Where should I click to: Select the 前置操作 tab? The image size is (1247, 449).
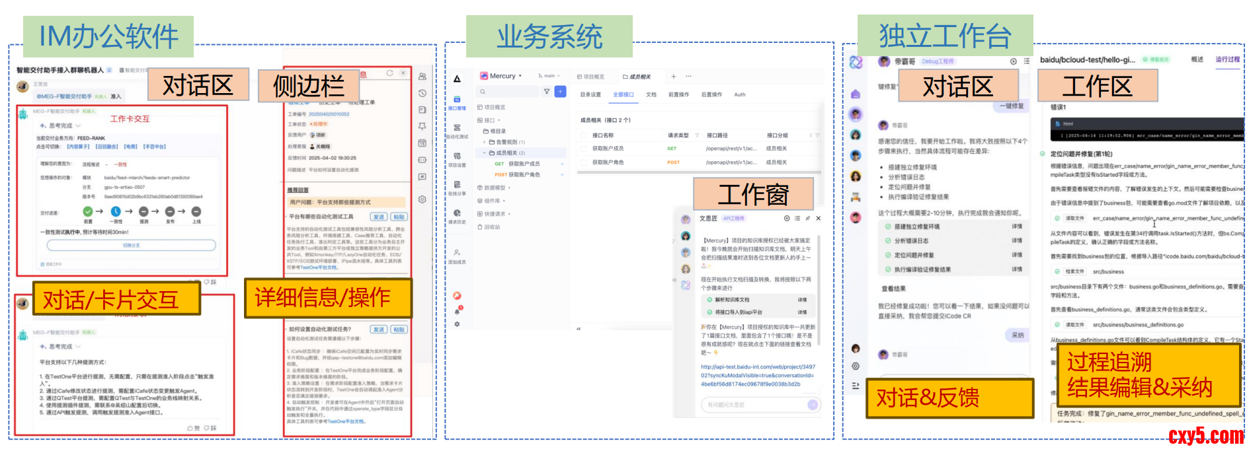coord(678,95)
